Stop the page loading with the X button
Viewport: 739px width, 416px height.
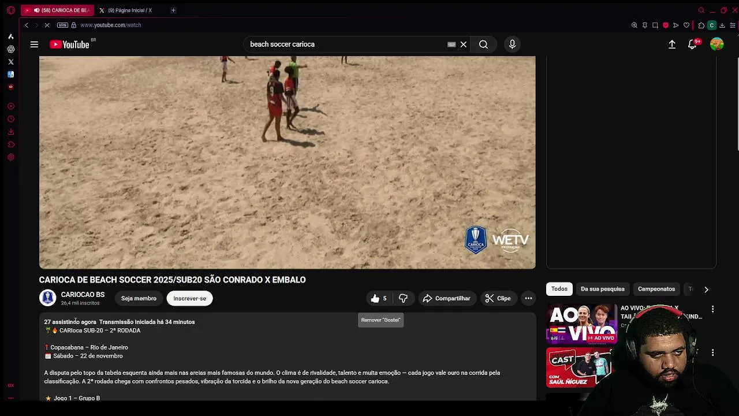pyautogui.click(x=47, y=25)
